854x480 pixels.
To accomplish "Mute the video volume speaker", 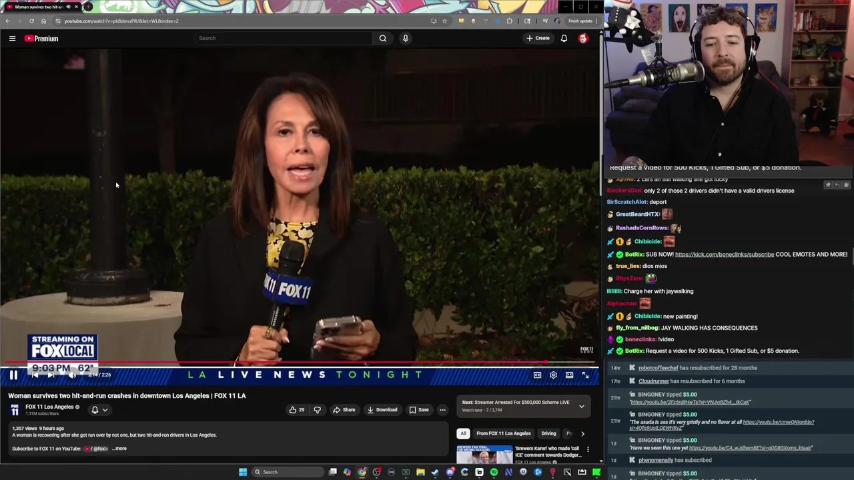I will pos(72,375).
